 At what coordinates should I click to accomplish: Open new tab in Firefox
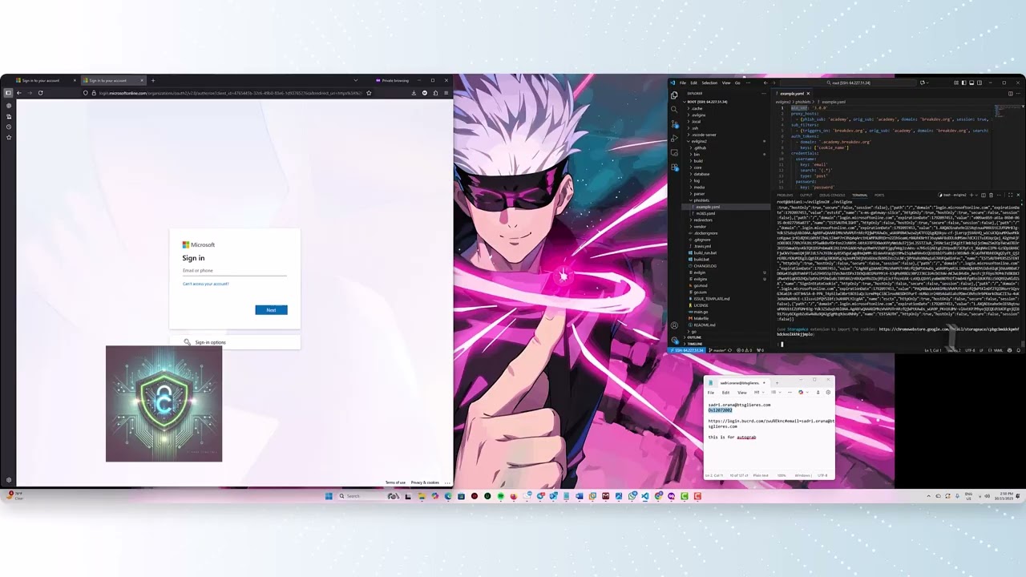coord(153,80)
